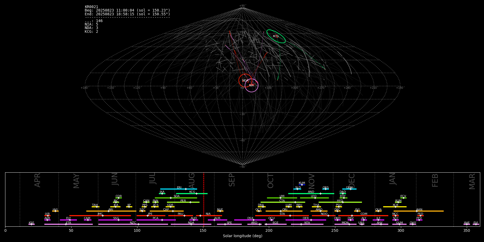Click the QUA shower marker
Screen dimensions: 484x242
[x=378, y=211]
